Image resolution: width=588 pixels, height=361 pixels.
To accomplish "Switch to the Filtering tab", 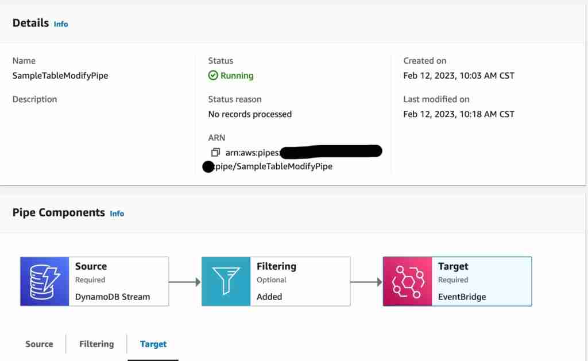I will (96, 344).
